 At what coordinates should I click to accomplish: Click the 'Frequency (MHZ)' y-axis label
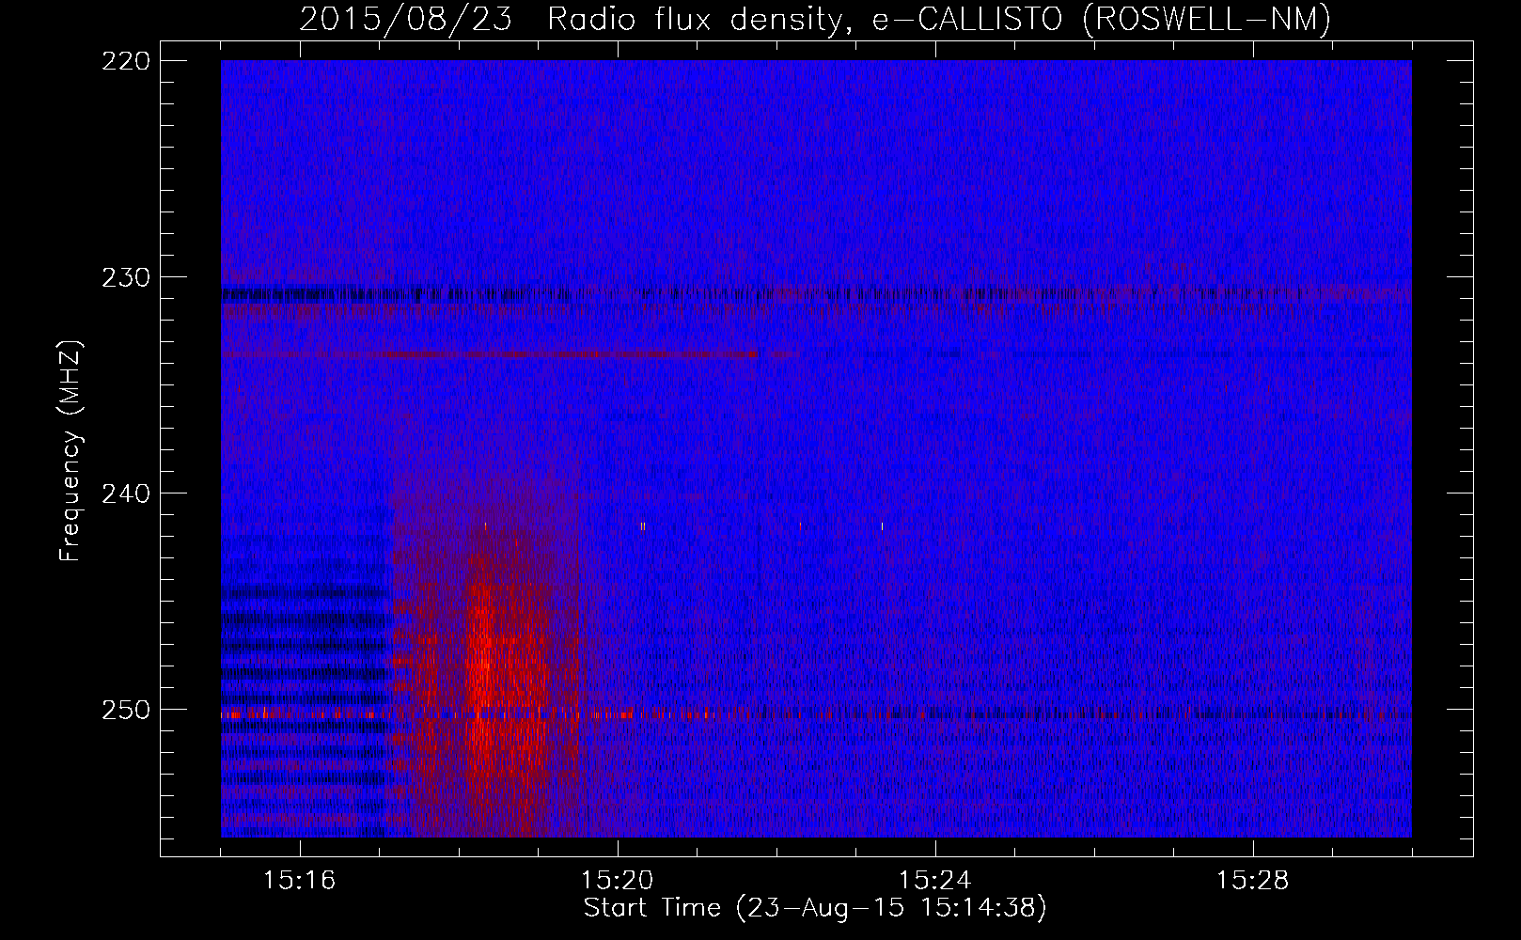[x=71, y=450]
